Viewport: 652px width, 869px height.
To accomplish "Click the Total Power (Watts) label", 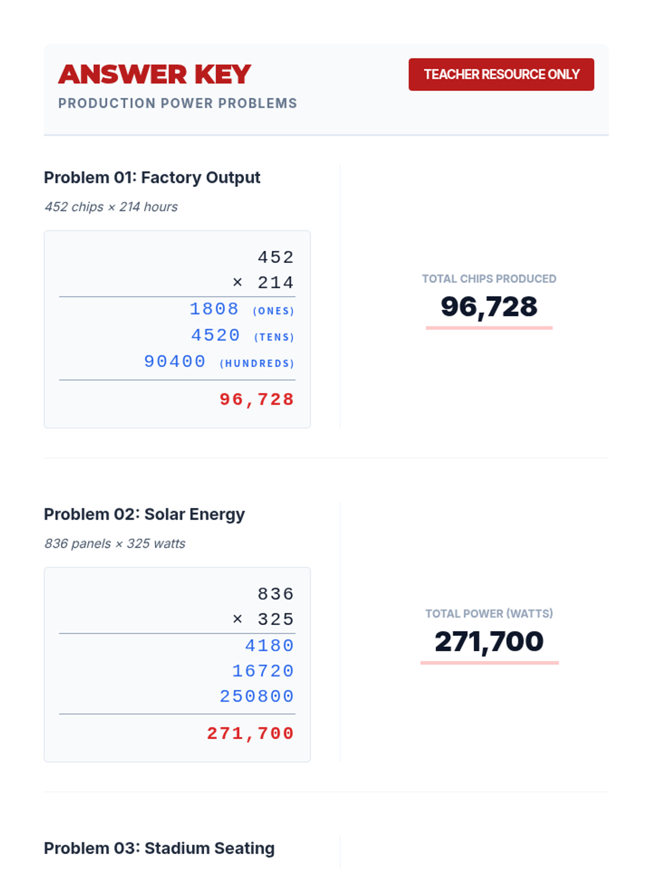I will (x=489, y=614).
